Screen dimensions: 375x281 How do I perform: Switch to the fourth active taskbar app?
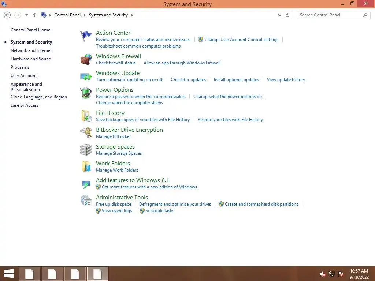[x=97, y=274]
